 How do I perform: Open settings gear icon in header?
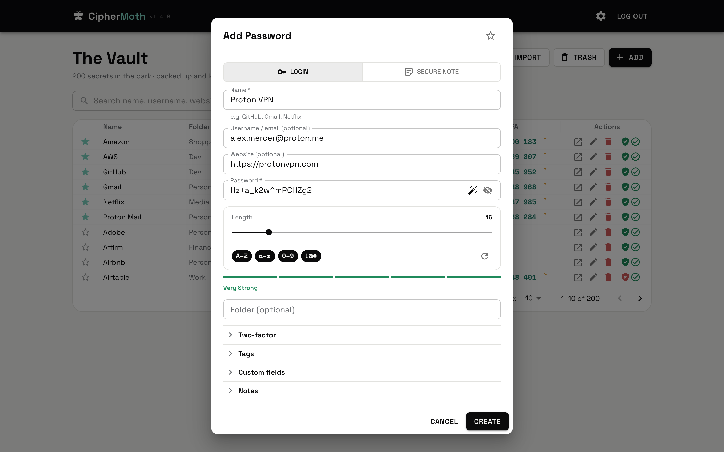(601, 16)
